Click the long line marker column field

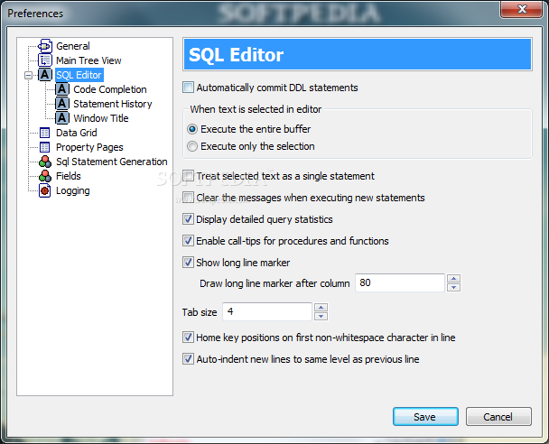click(x=400, y=282)
